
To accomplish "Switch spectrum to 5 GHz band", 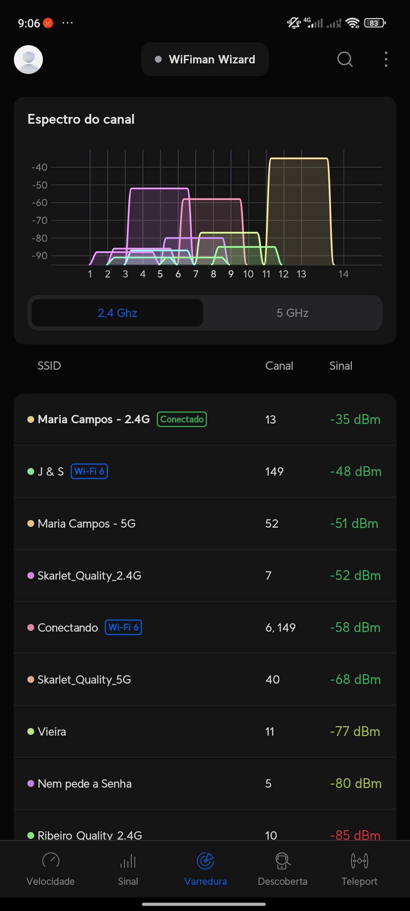I will point(292,313).
